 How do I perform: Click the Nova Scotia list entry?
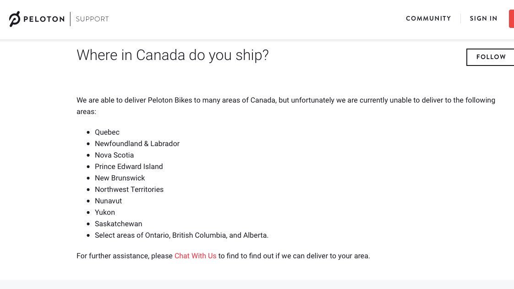114,155
